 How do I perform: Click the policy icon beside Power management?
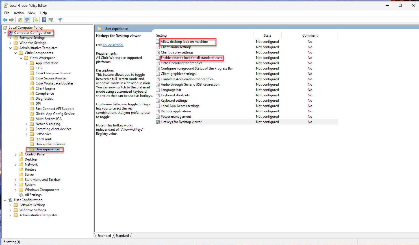(158, 117)
